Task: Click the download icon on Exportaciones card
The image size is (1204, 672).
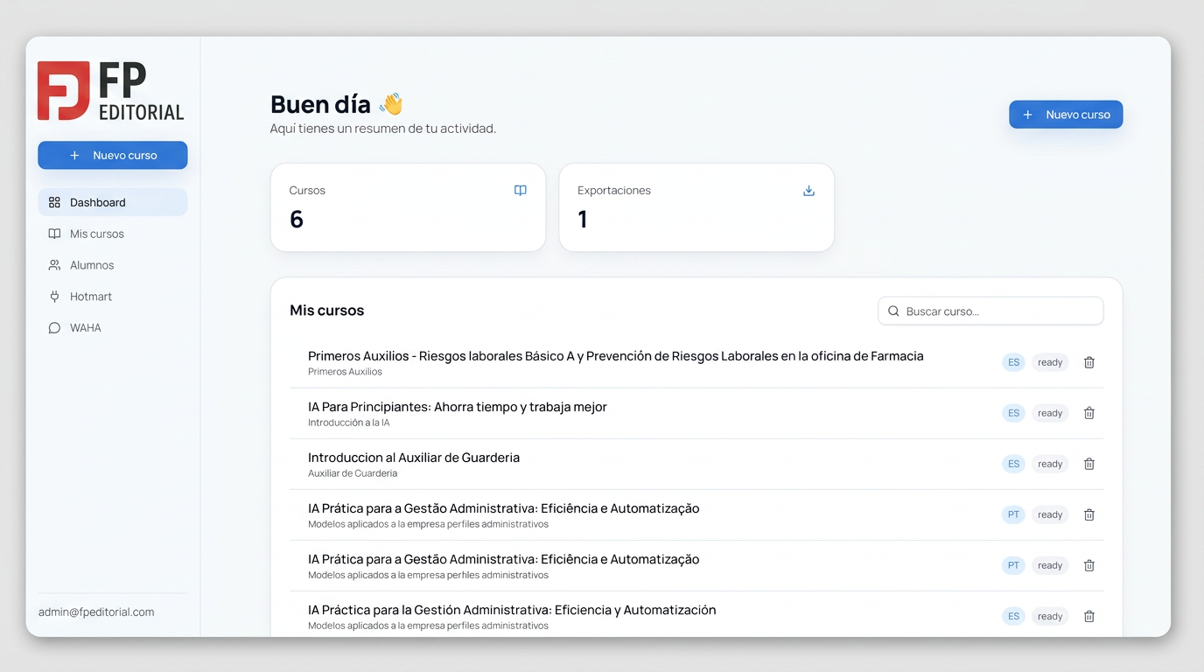Action: click(x=808, y=191)
